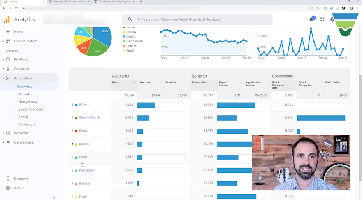Open Goal 1 Conversion Rate dropdown

[x=295, y=82]
